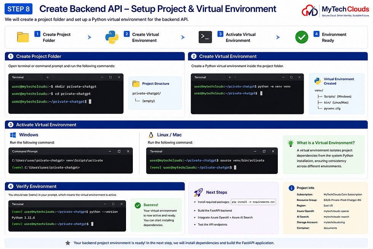The height and width of the screenshot is (249, 373).
Task: Click the green check icon in the Success card
Action: 138,206
